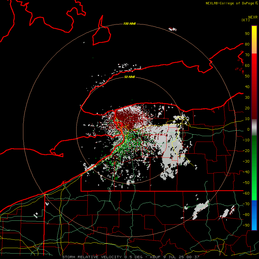Select the -40 scale label
The width and height of the screenshot is (259, 259).
point(246,172)
